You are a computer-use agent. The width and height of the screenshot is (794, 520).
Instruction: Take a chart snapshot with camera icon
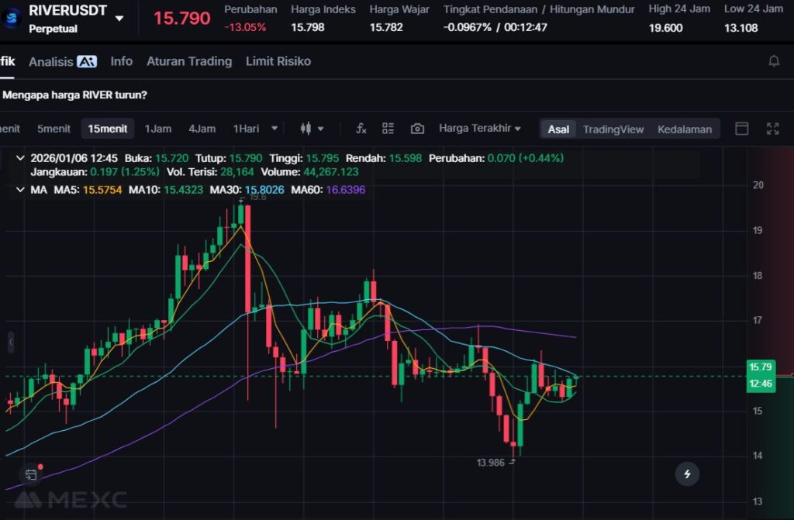[417, 129]
